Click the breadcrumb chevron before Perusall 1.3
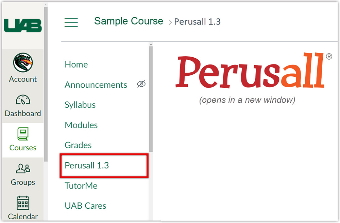Viewport: 340px width, 223px height. pyautogui.click(x=170, y=22)
